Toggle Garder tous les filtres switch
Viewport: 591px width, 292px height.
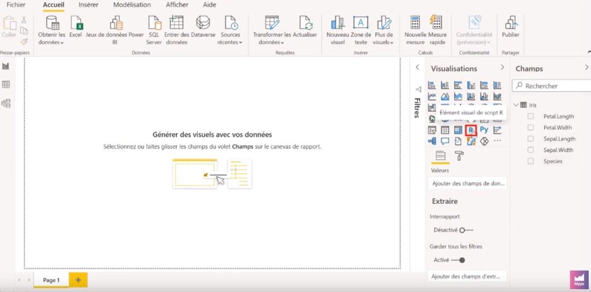[x=458, y=260]
